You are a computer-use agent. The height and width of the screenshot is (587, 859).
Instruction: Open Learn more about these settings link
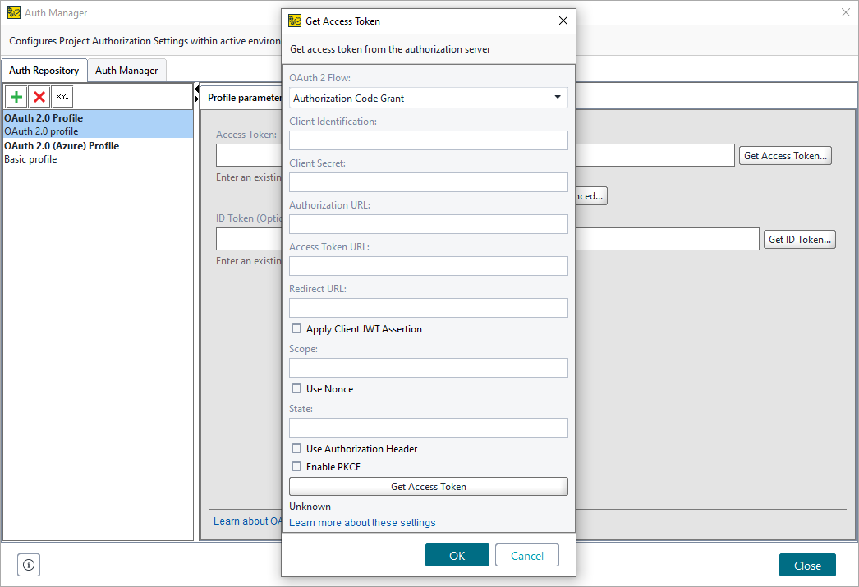point(362,522)
